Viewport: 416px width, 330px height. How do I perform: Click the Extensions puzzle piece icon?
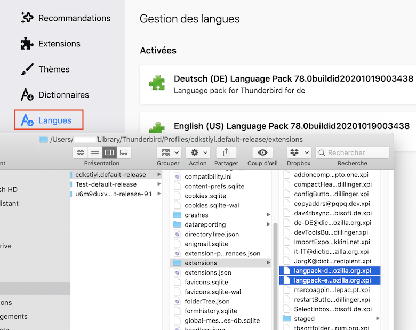tap(27, 44)
